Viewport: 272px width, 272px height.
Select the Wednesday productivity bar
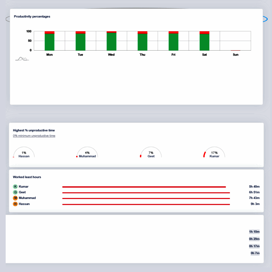[x=111, y=41]
